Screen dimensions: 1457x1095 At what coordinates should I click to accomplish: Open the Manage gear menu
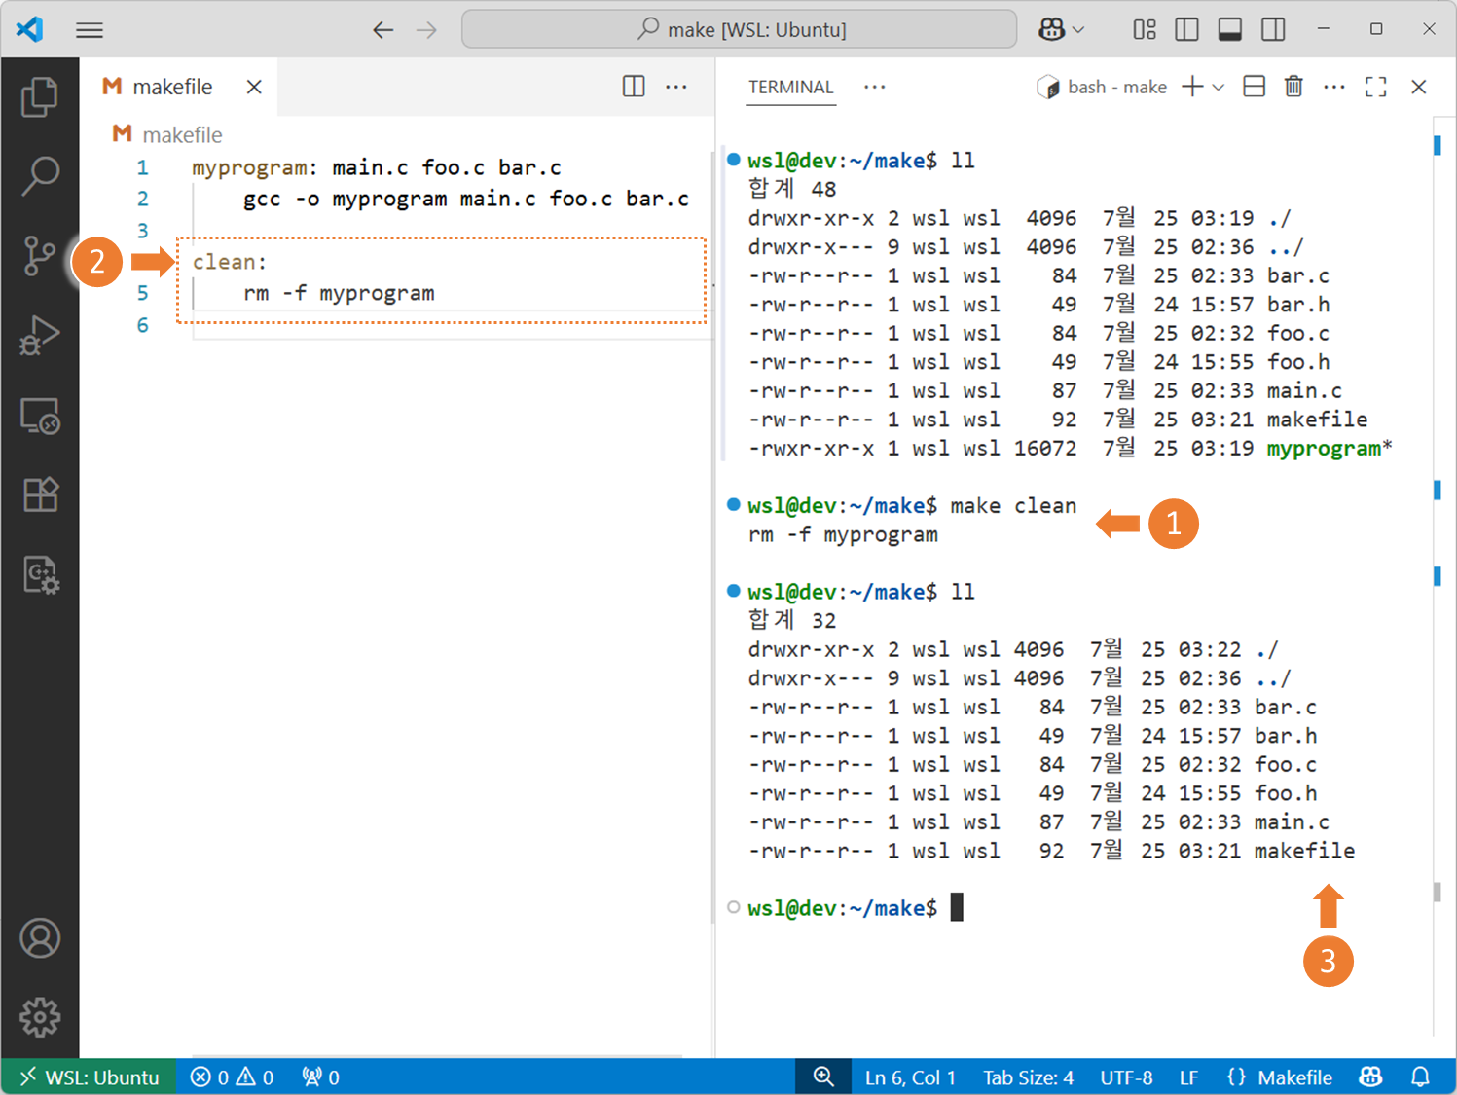point(40,1017)
